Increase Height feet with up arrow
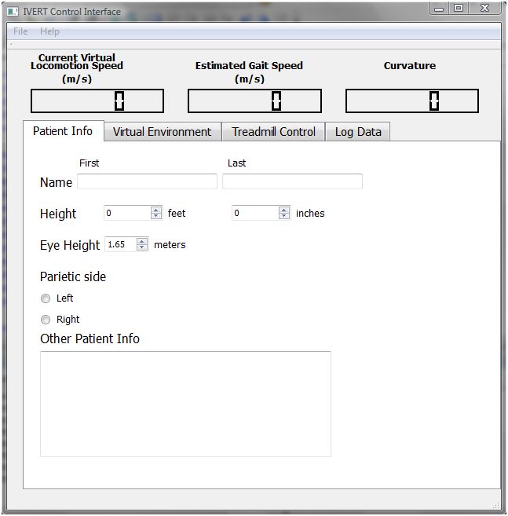 tap(155, 210)
